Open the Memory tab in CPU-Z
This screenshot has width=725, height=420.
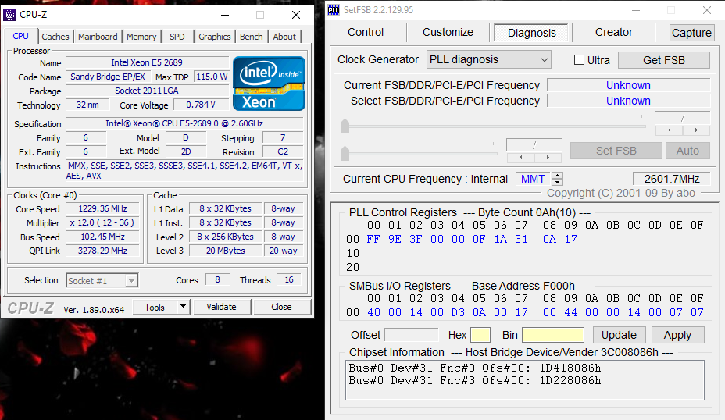141,37
